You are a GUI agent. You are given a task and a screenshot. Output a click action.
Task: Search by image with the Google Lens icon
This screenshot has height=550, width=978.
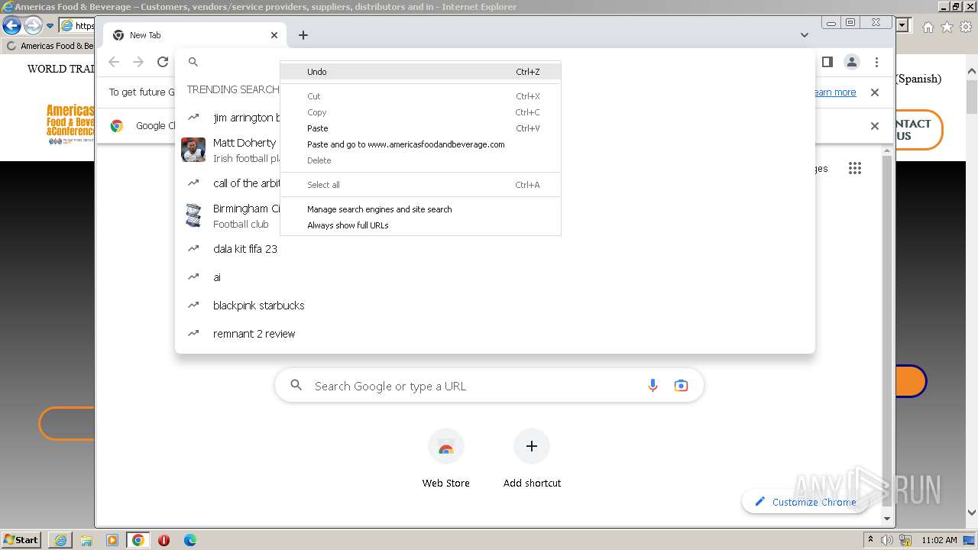tap(681, 386)
